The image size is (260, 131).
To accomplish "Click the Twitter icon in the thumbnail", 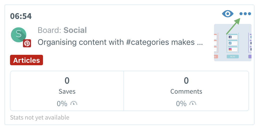I will [x=230, y=43].
